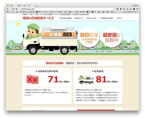Click the Manabu profile button
The image size is (145, 119).
coord(135,5)
